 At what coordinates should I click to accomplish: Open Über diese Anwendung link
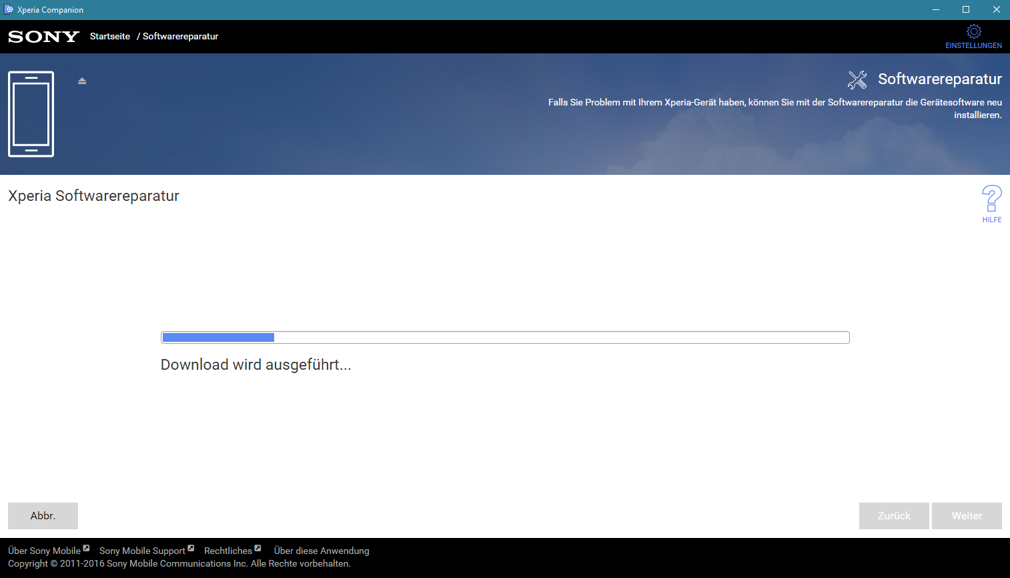tap(322, 551)
